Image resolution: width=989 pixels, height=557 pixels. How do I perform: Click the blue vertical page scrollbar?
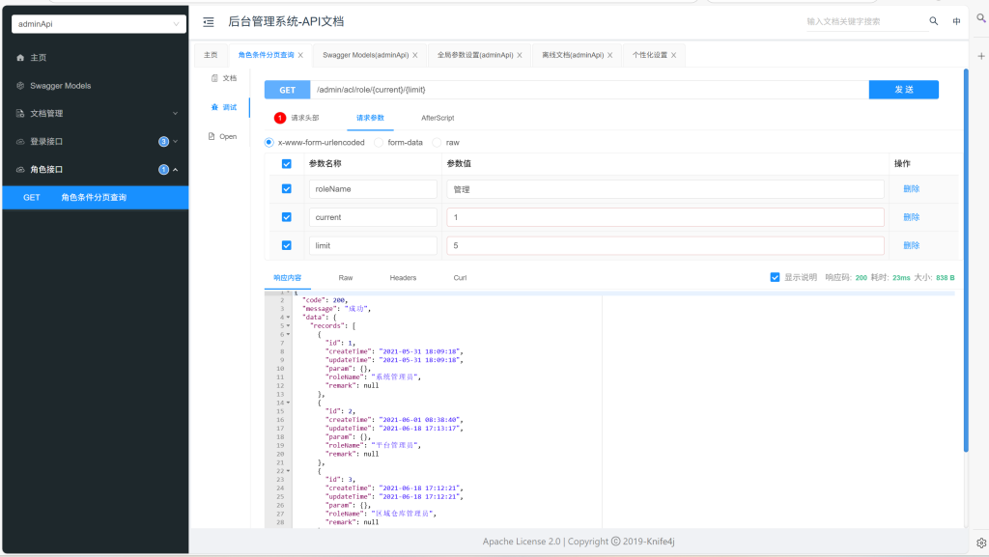coord(965,261)
